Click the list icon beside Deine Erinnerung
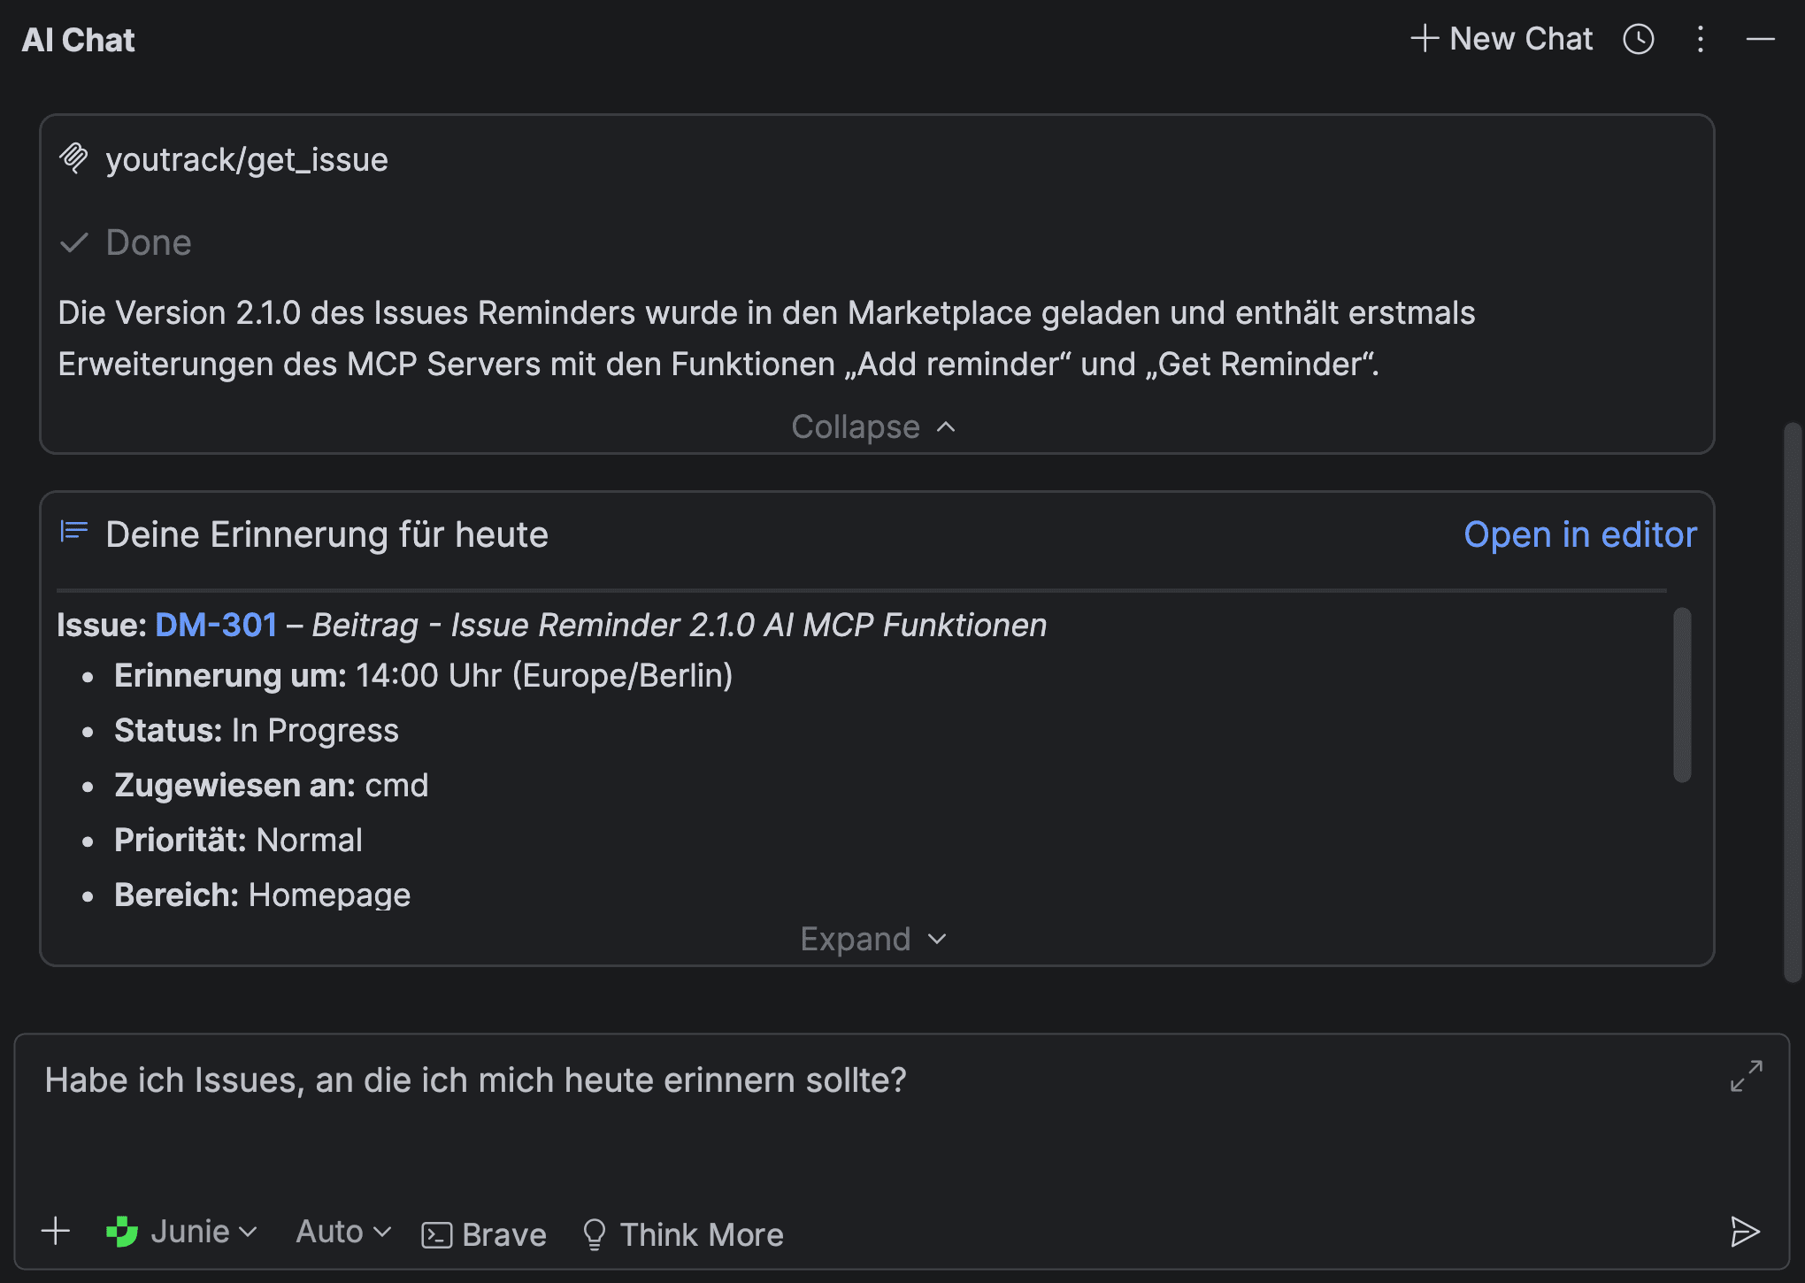The image size is (1805, 1283). tap(74, 532)
